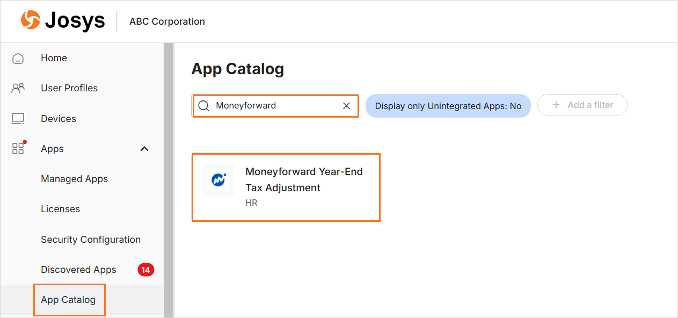Collapse the Apps menu chevron

point(144,149)
